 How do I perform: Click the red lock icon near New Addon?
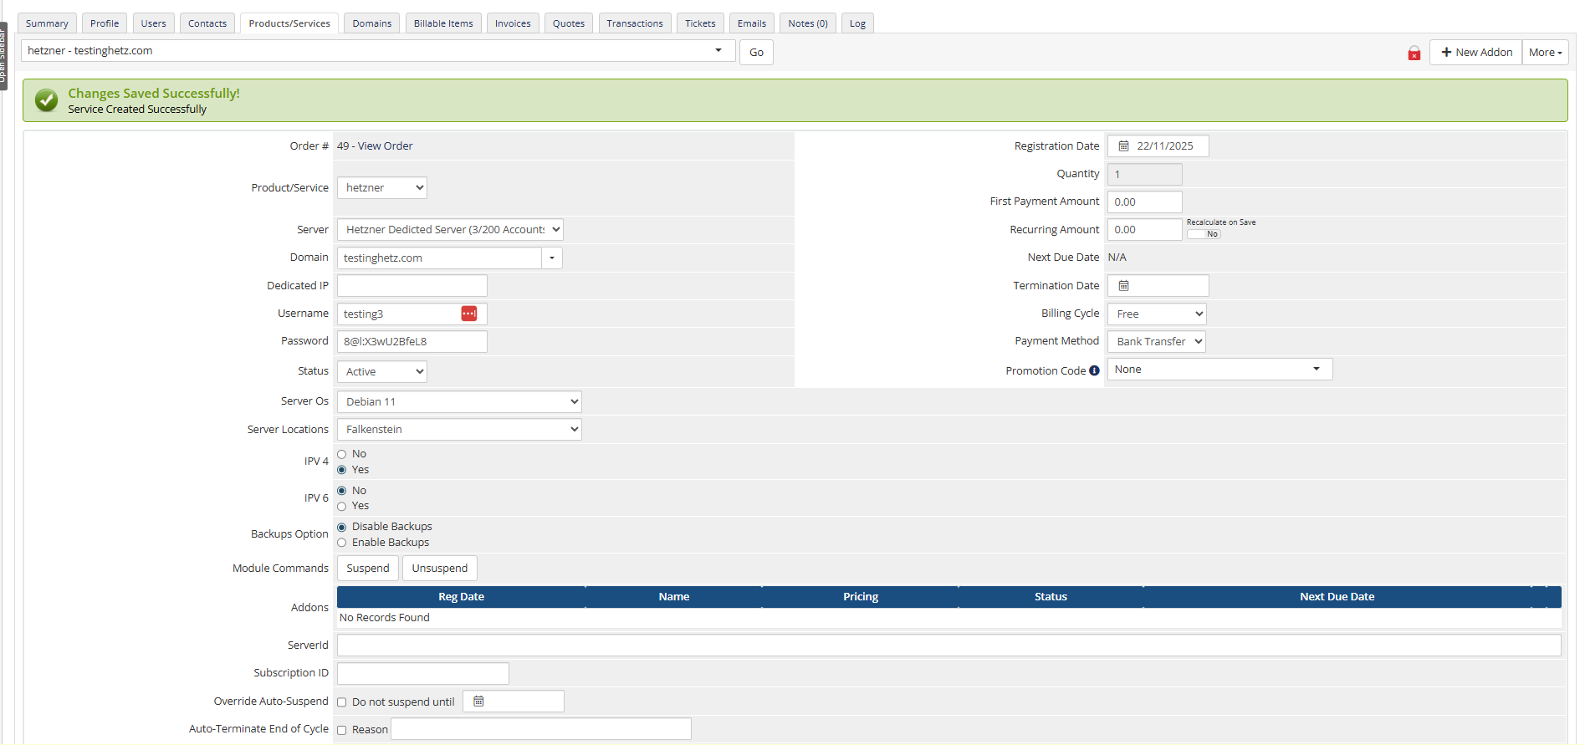tap(1414, 54)
